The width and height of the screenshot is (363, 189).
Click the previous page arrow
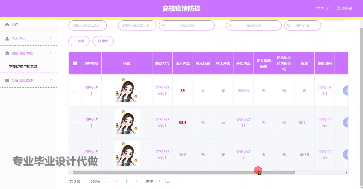[x=116, y=181]
